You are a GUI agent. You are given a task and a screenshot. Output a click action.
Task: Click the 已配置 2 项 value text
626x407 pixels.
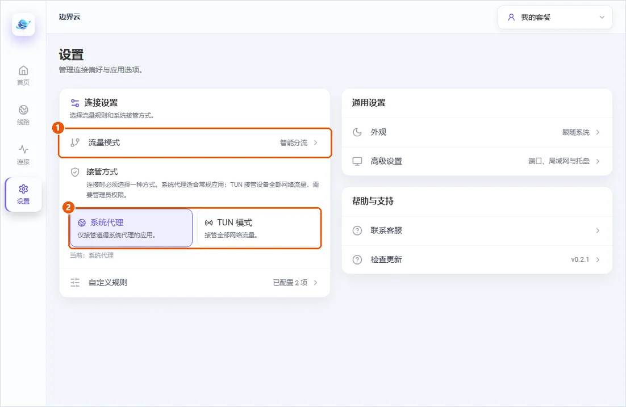pos(290,283)
